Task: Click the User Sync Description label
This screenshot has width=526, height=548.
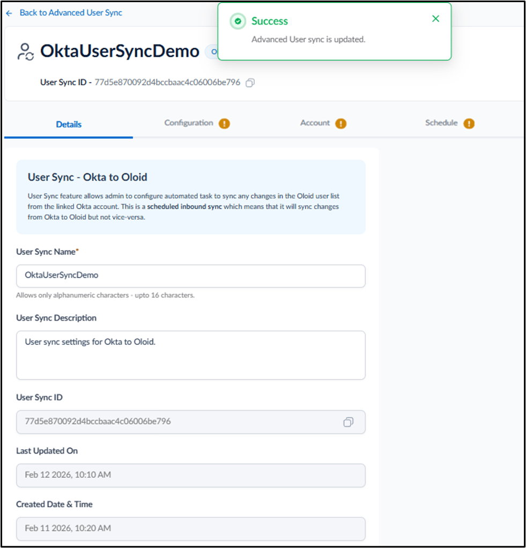Action: [56, 318]
